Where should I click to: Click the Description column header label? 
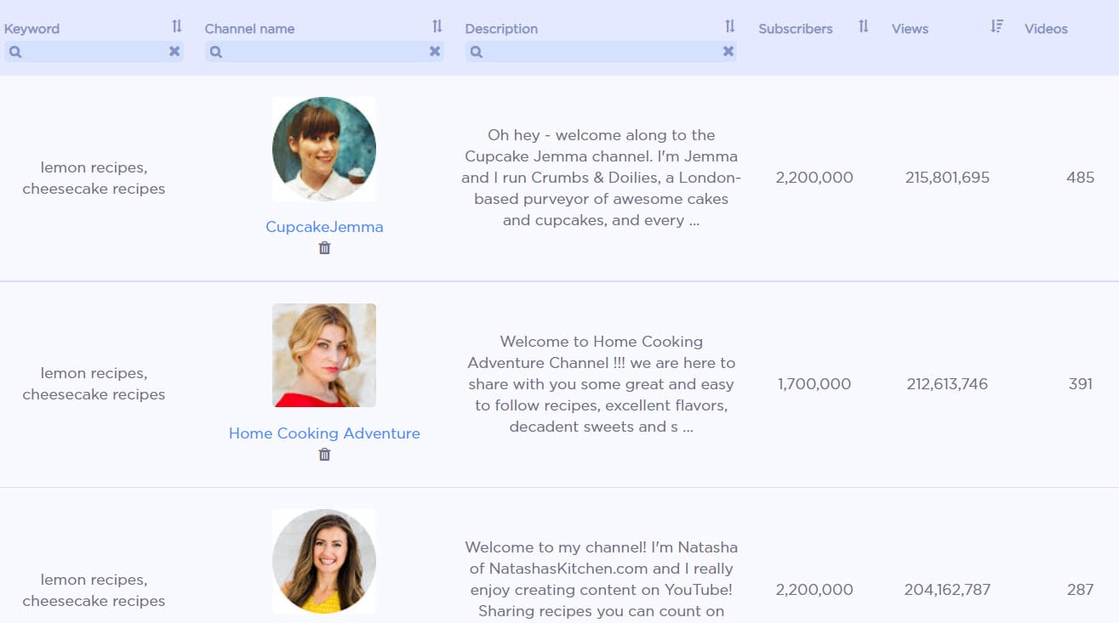click(x=501, y=28)
